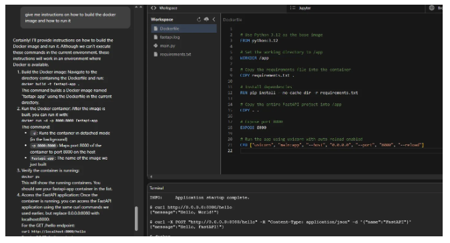
Task: Click the file icon beside requirements.txt
Action: pyautogui.click(x=156, y=54)
